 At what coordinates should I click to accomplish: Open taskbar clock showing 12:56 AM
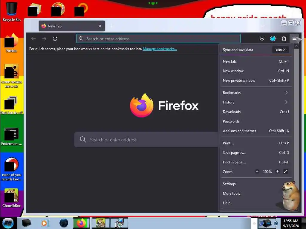coord(291,223)
